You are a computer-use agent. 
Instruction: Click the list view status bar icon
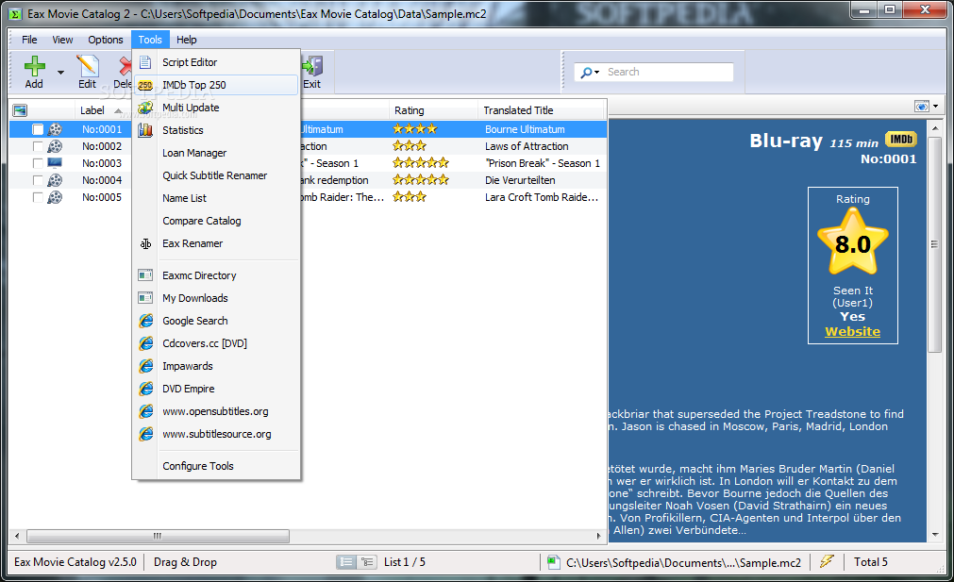[x=346, y=562]
